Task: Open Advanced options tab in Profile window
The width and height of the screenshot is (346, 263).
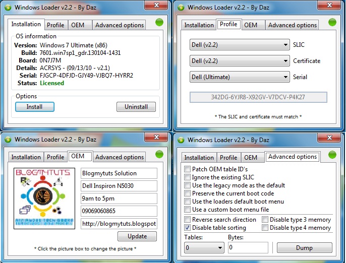Action: pos(293,25)
